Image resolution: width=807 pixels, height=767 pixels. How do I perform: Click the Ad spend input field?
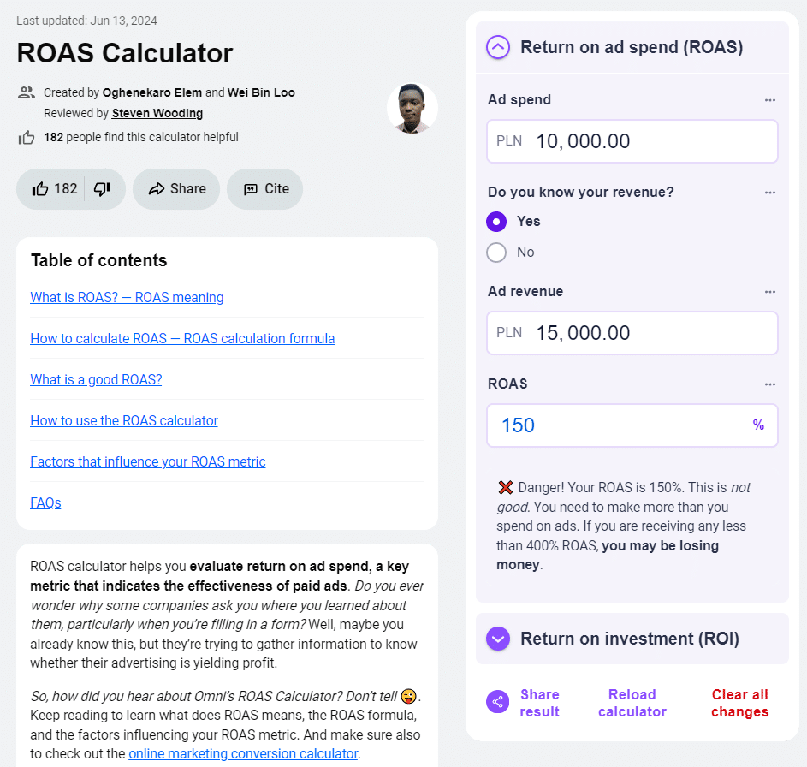(650, 141)
